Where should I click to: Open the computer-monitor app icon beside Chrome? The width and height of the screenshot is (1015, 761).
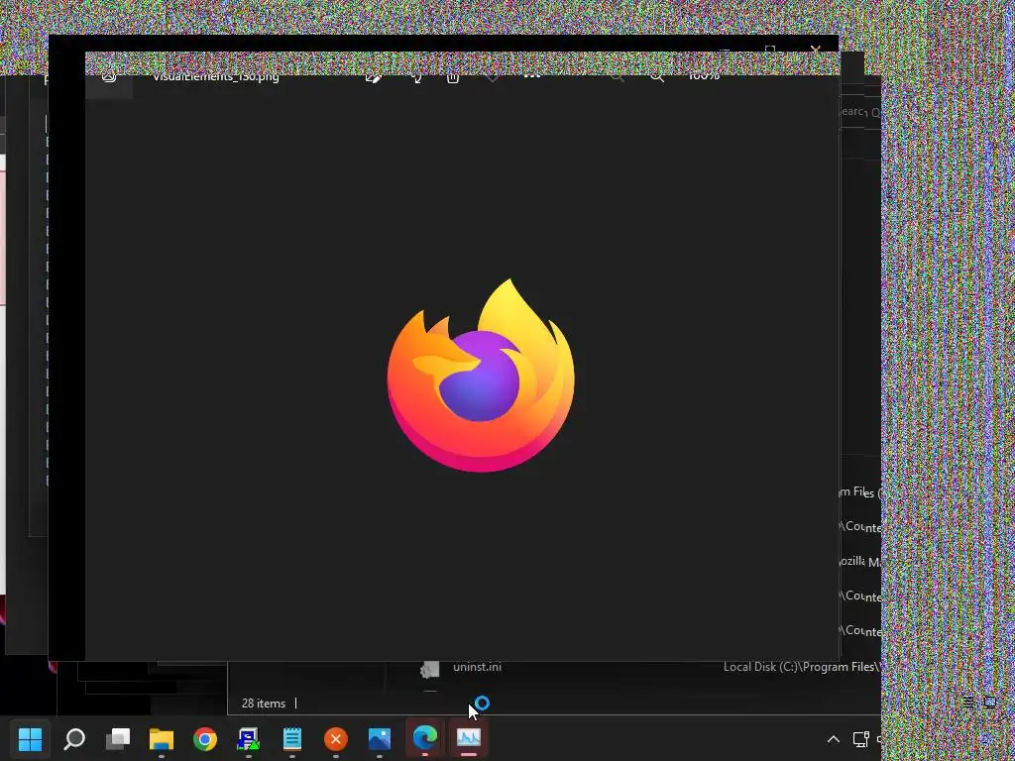249,738
